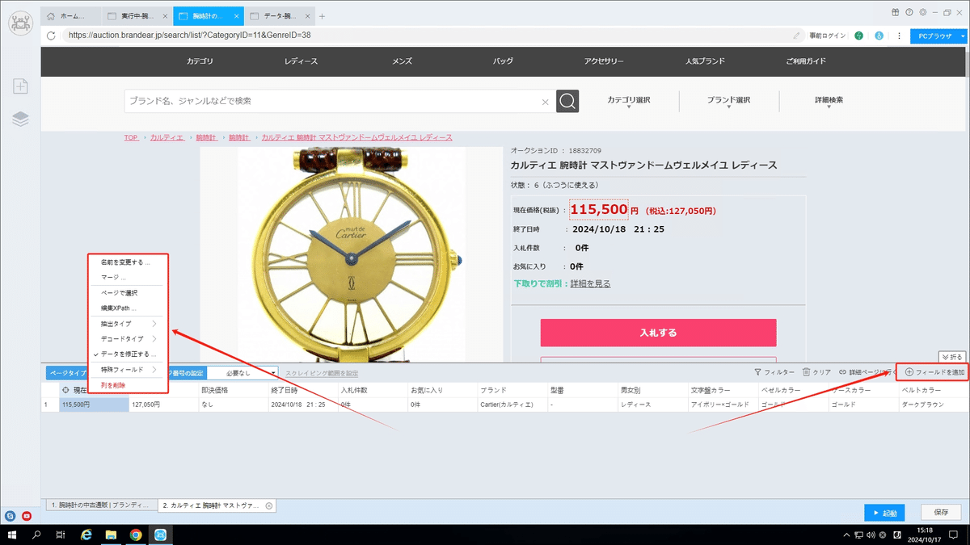Open the layers stack icon in left sidebar
This screenshot has width=970, height=545.
tap(20, 119)
